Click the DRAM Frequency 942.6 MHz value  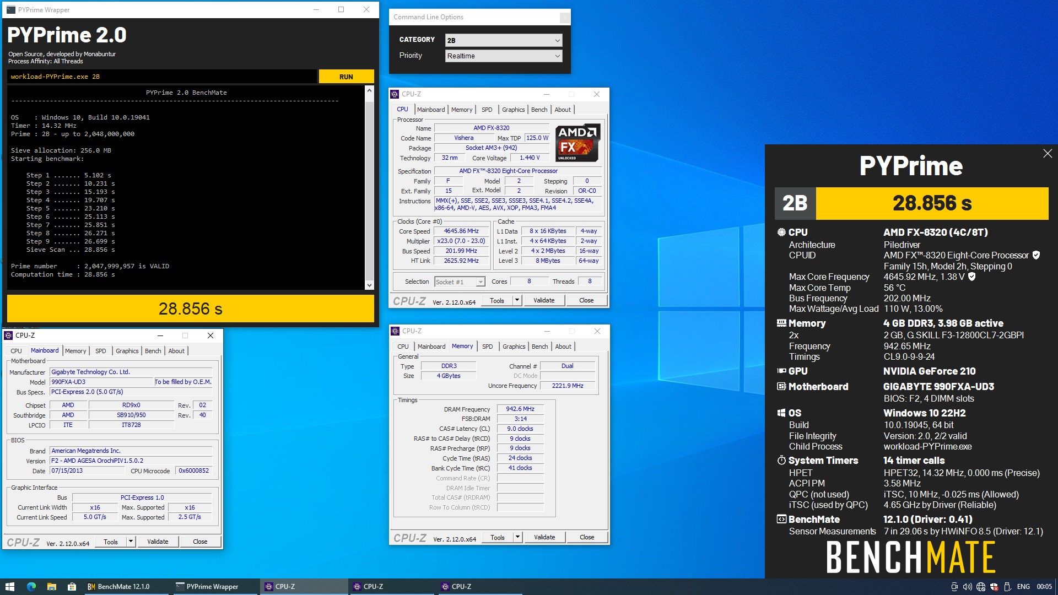tap(520, 409)
